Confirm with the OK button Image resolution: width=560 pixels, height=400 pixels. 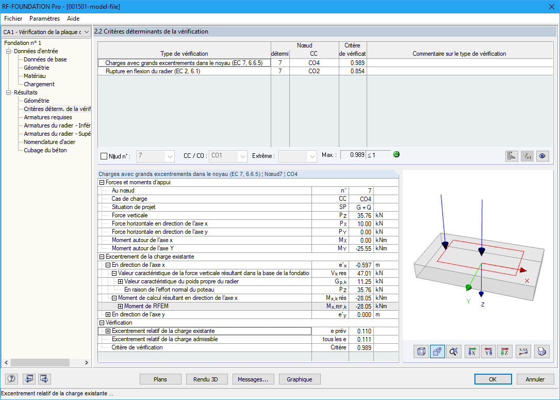point(493,379)
